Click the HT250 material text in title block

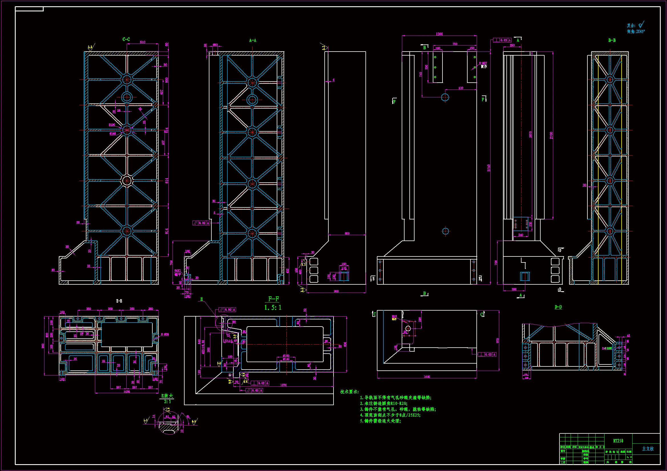tap(618, 441)
